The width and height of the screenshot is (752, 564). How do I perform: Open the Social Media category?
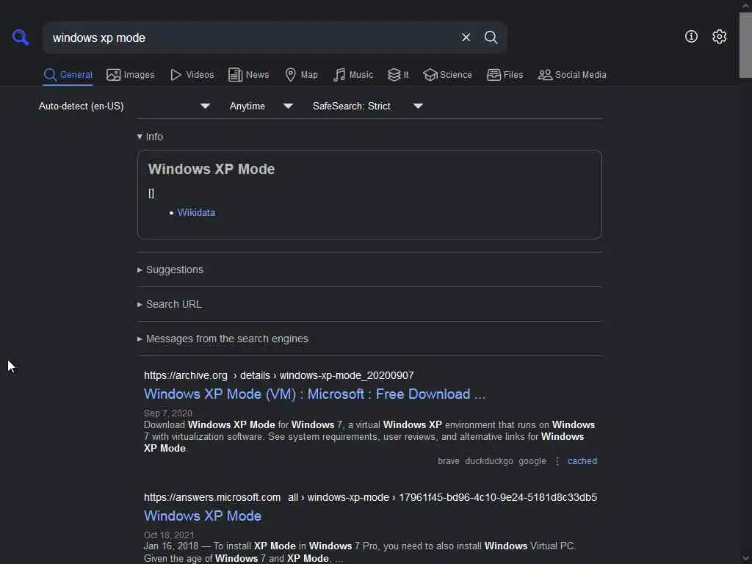point(572,75)
